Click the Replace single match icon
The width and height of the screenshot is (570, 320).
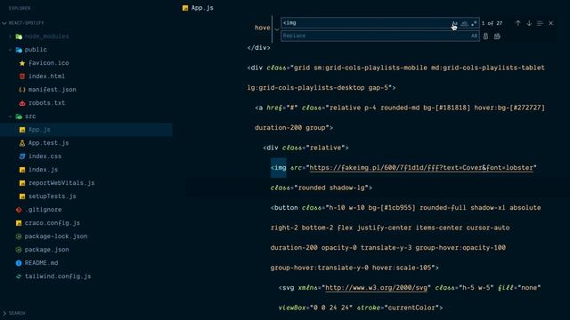485,36
